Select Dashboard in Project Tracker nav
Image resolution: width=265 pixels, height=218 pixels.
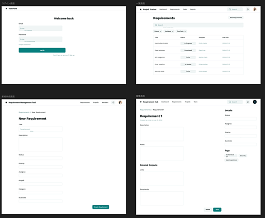point(163,10)
